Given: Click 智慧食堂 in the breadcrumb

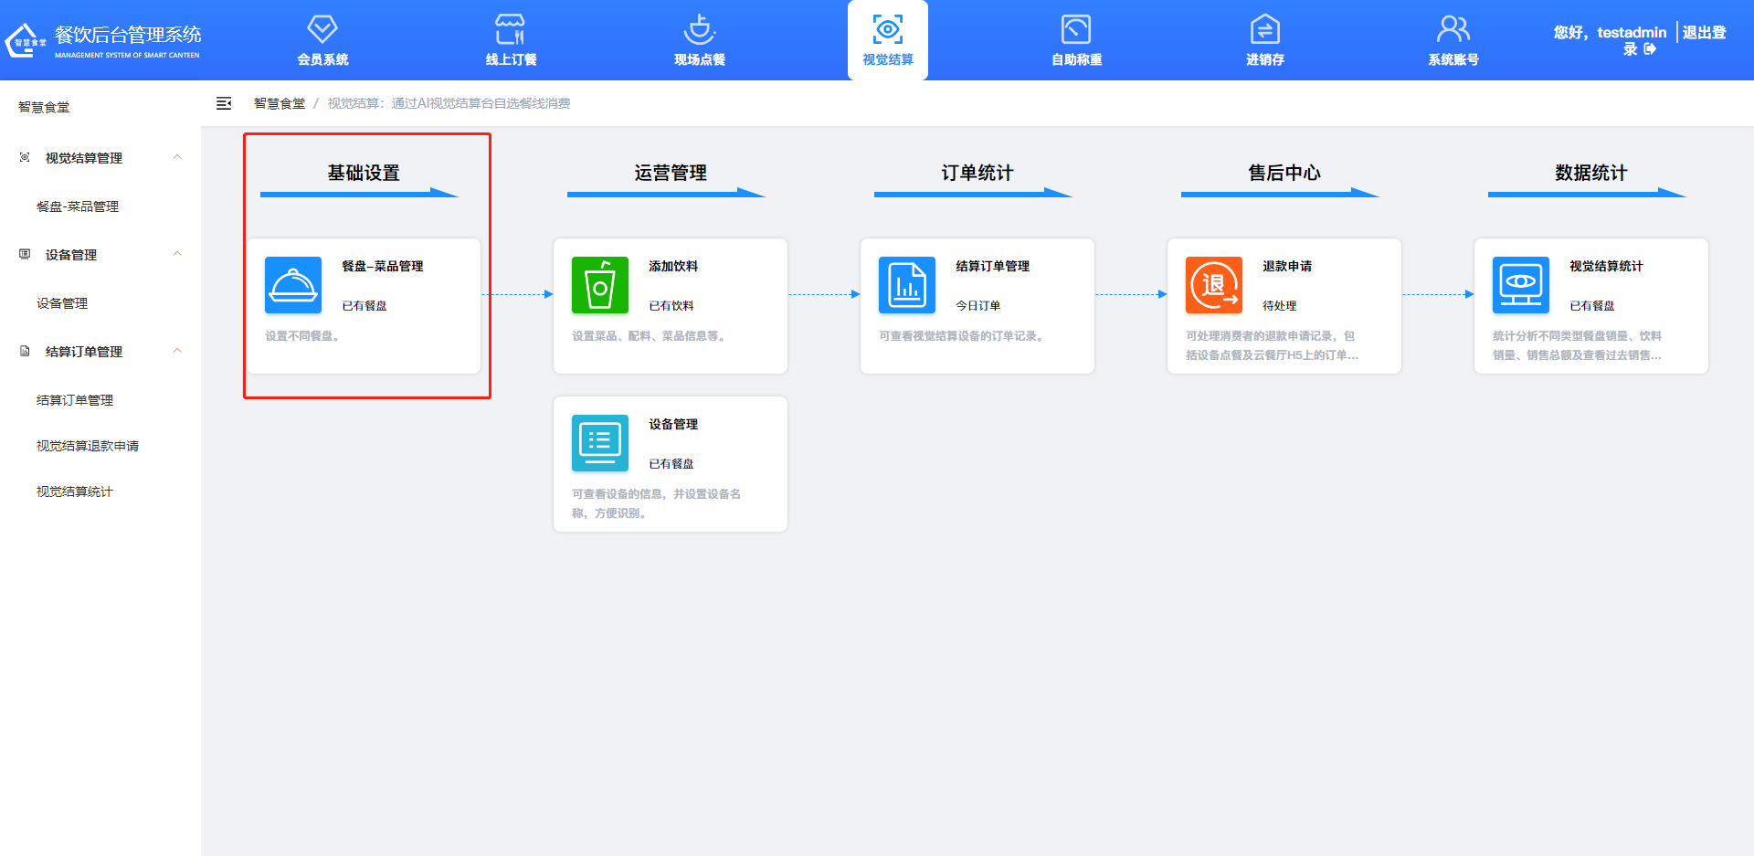Looking at the screenshot, I should (280, 104).
